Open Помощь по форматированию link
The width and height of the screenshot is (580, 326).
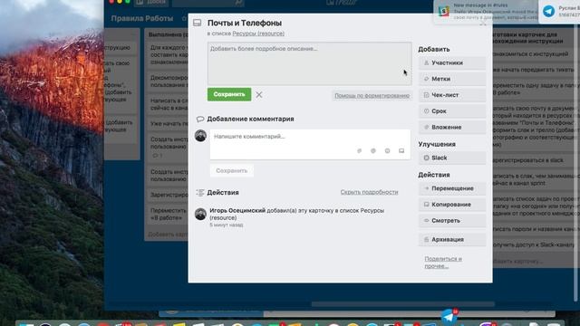click(372, 96)
